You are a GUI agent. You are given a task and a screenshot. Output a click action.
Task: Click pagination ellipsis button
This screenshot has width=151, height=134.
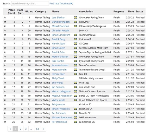click(x=31, y=129)
